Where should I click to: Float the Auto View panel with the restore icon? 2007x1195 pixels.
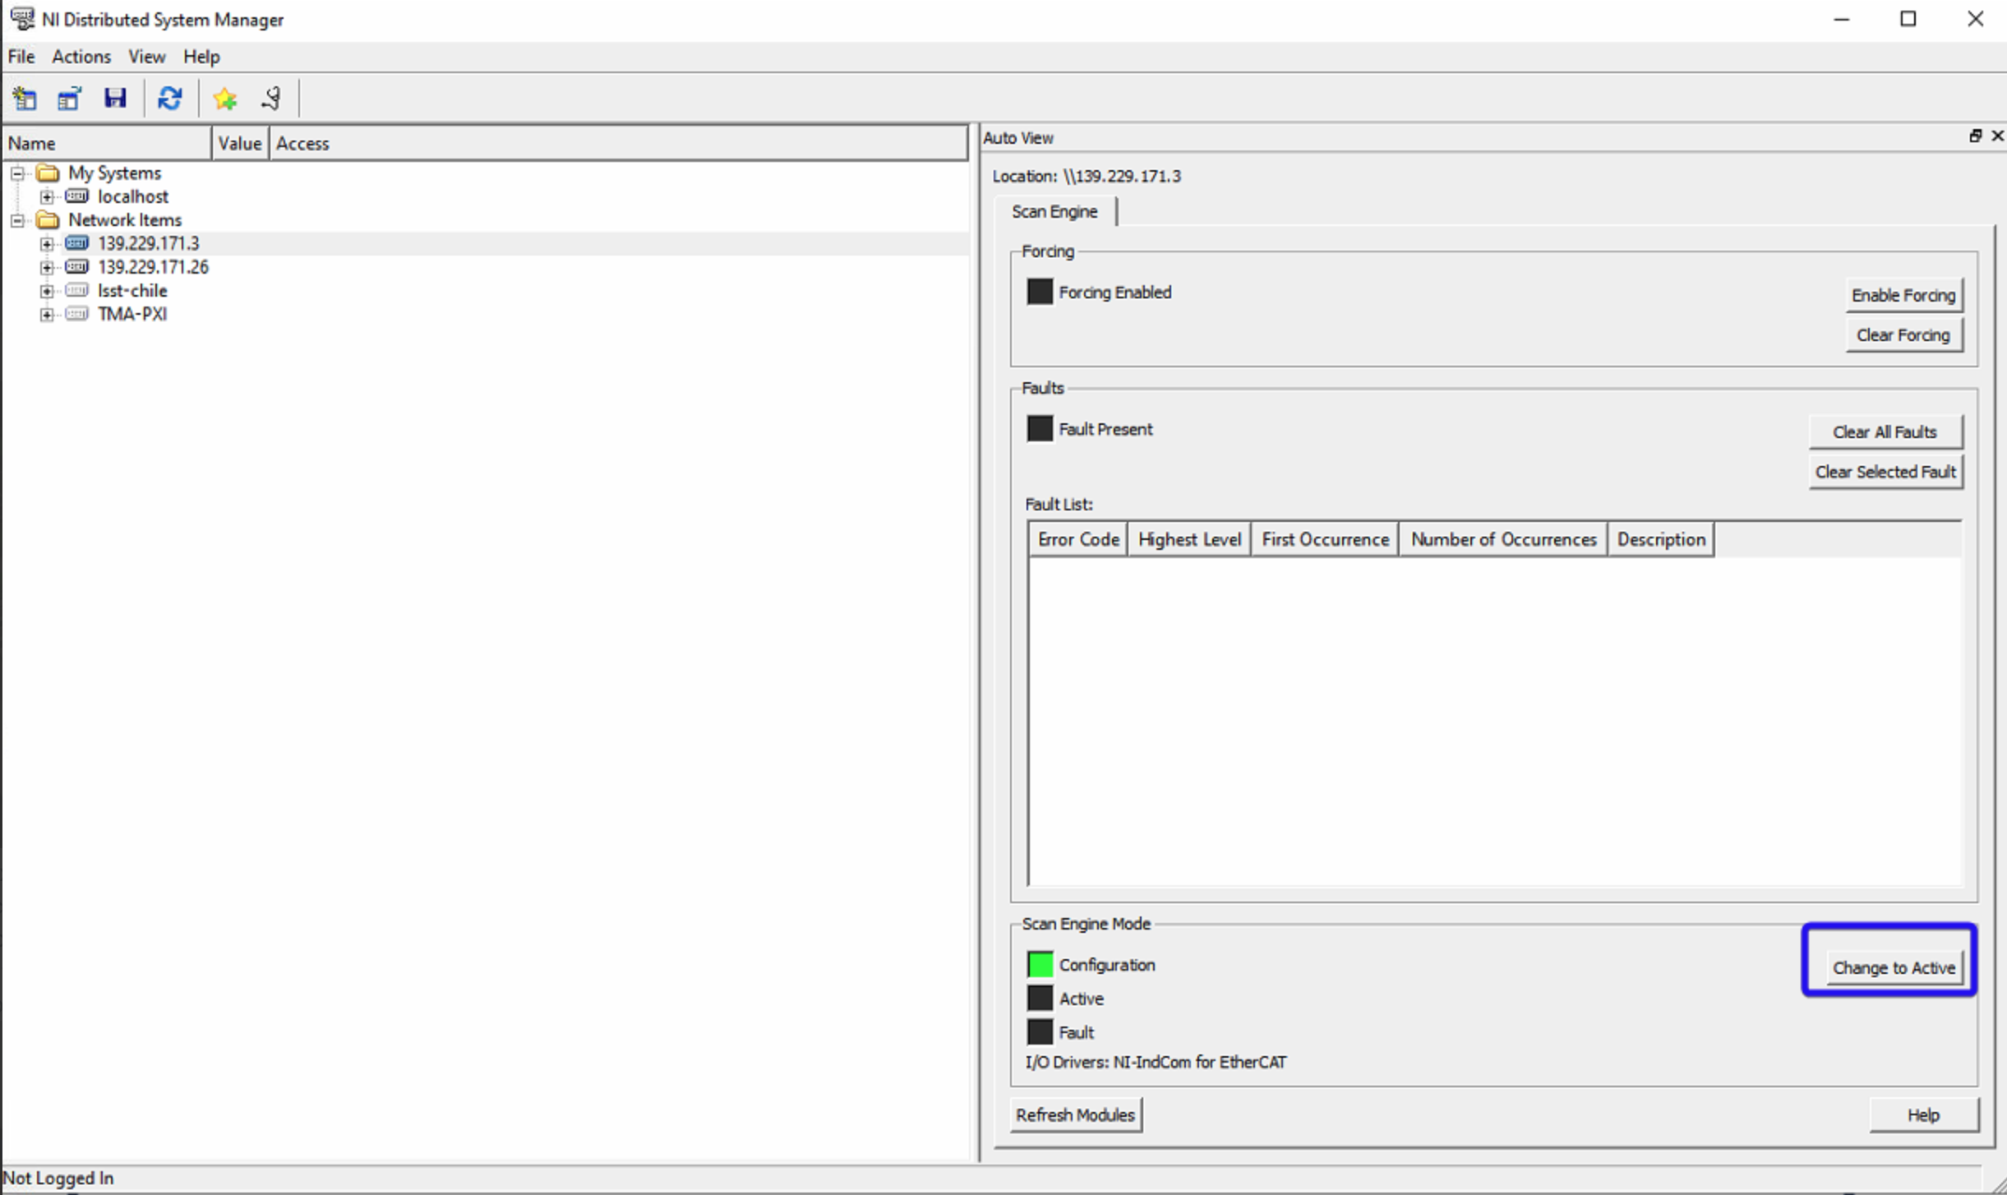click(1976, 136)
